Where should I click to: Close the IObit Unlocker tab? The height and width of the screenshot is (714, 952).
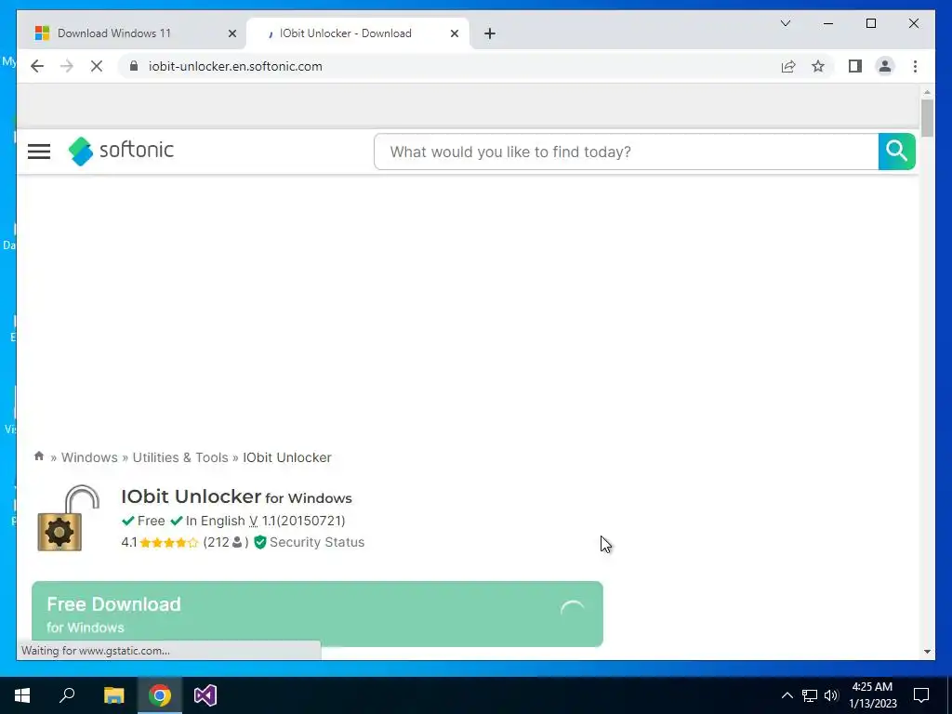(x=454, y=33)
